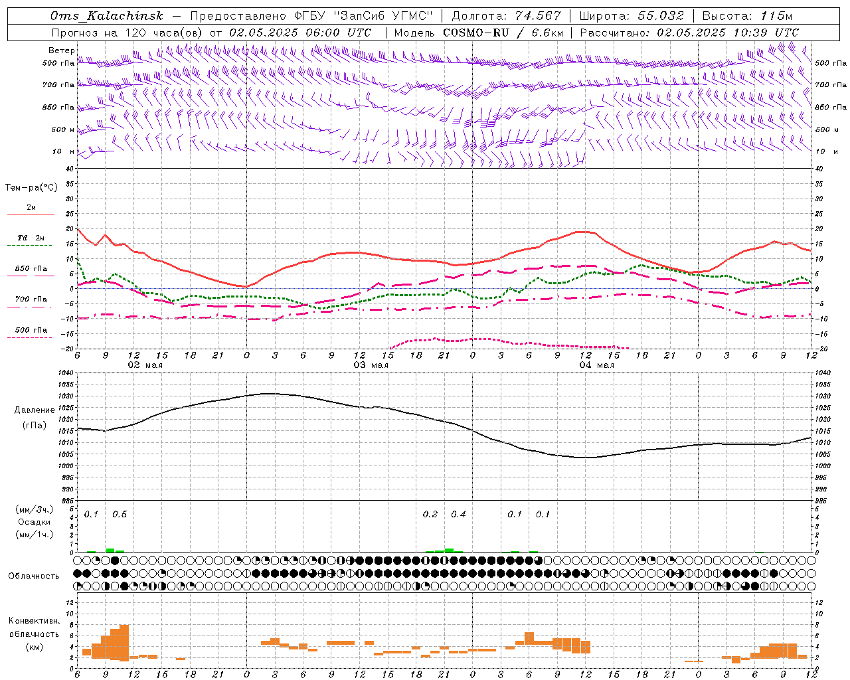Click the green precipitation bar under the 0.5 value
The height and width of the screenshot is (680, 850).
tap(110, 551)
